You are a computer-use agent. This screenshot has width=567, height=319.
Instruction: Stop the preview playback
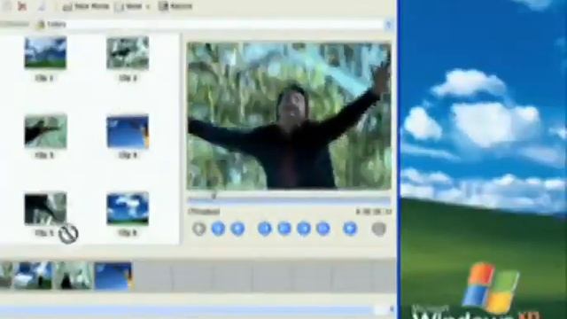pos(237,229)
